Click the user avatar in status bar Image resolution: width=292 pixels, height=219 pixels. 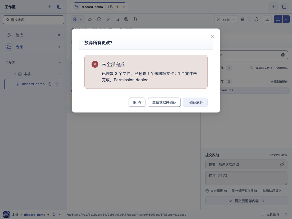[7, 214]
